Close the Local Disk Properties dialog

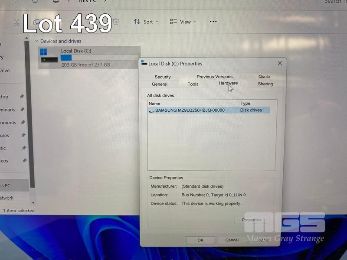coord(280,63)
